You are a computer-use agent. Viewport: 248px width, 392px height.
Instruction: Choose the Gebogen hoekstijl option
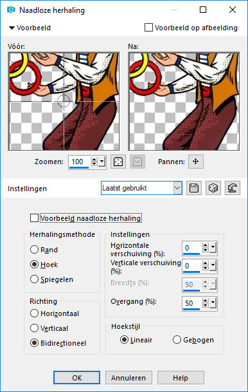point(177,340)
